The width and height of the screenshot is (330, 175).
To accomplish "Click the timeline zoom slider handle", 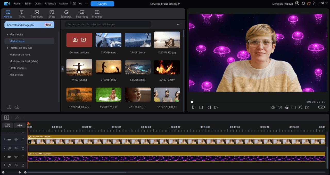I will [20, 172].
